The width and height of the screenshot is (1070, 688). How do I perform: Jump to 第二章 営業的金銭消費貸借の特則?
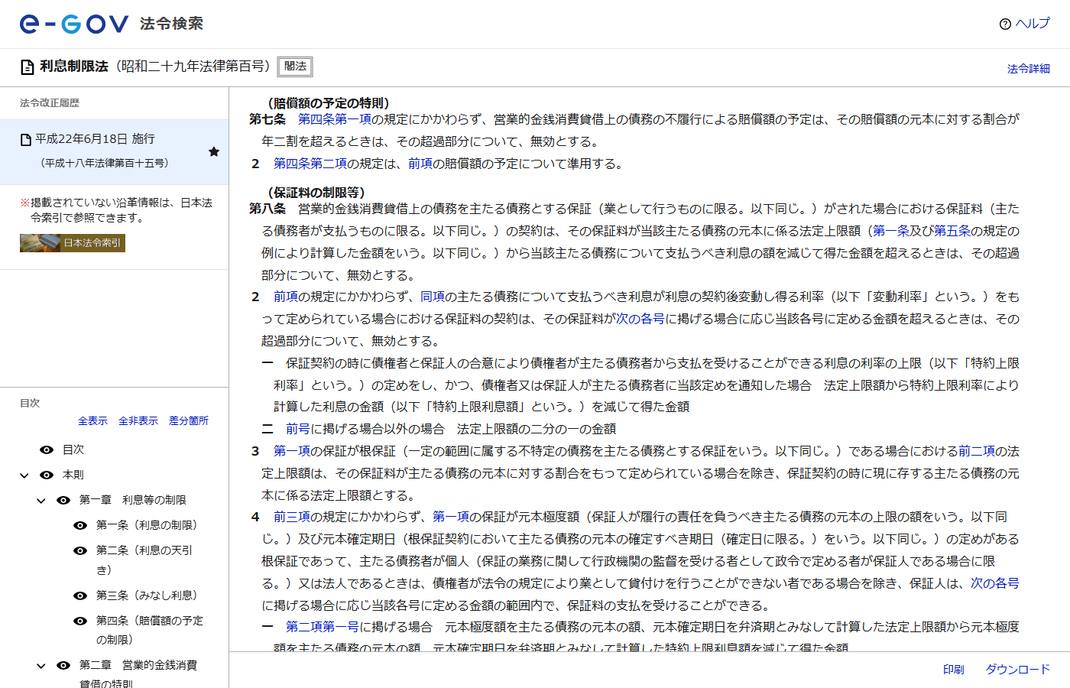138,673
